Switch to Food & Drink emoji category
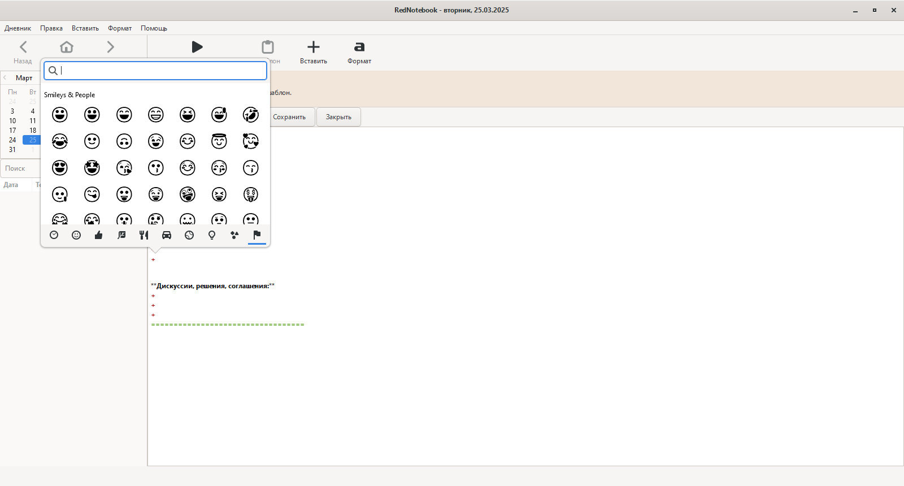This screenshot has width=904, height=486. [144, 235]
